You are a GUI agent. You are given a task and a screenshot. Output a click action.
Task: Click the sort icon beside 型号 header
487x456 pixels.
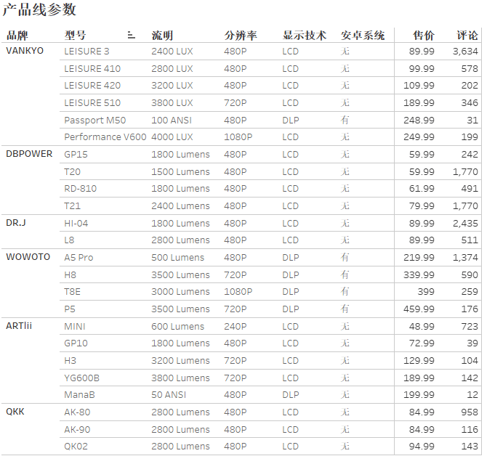click(x=132, y=36)
